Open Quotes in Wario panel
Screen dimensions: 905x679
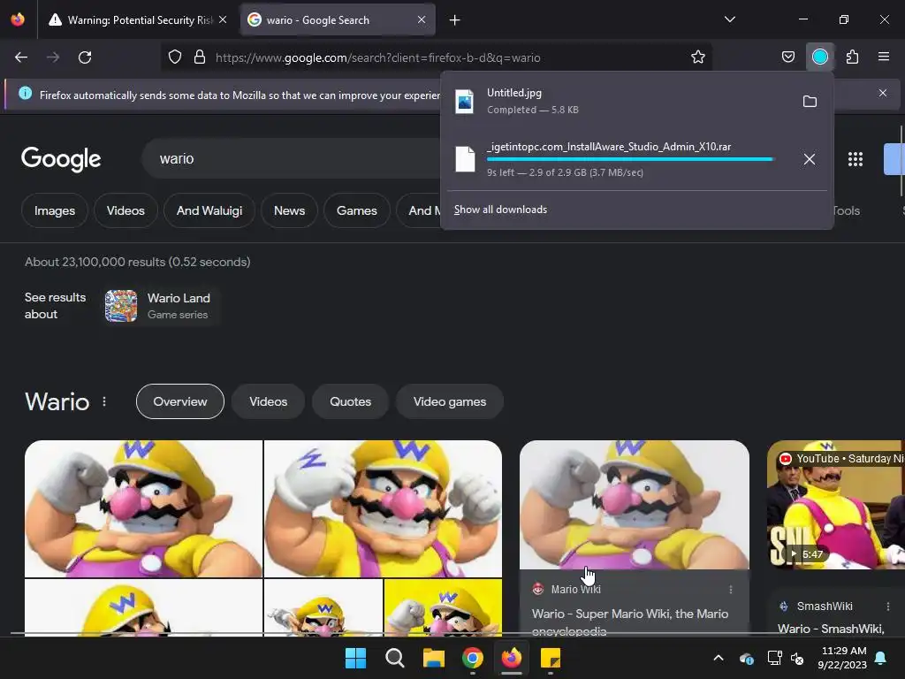350,401
